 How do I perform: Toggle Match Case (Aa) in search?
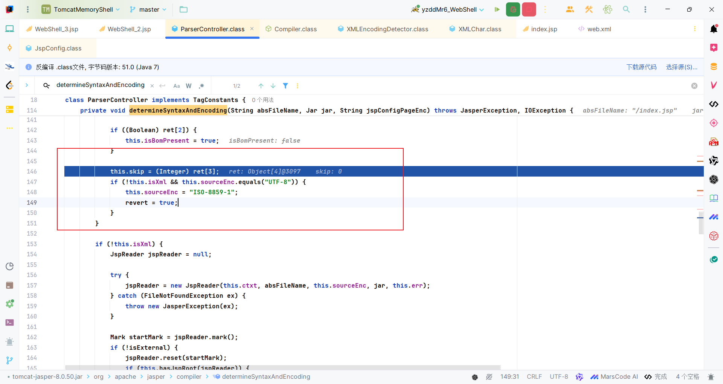click(177, 86)
